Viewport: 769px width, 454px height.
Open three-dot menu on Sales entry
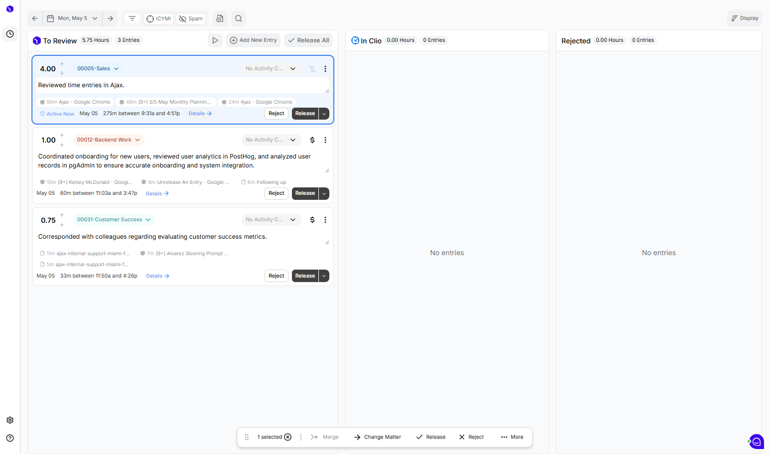(325, 69)
